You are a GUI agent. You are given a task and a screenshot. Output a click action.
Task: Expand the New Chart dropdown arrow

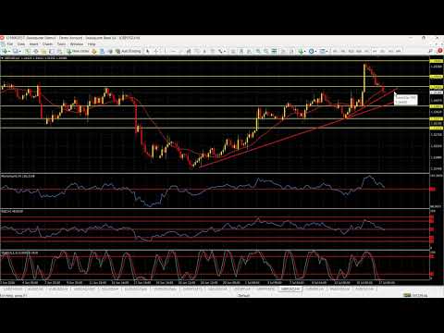9,51
